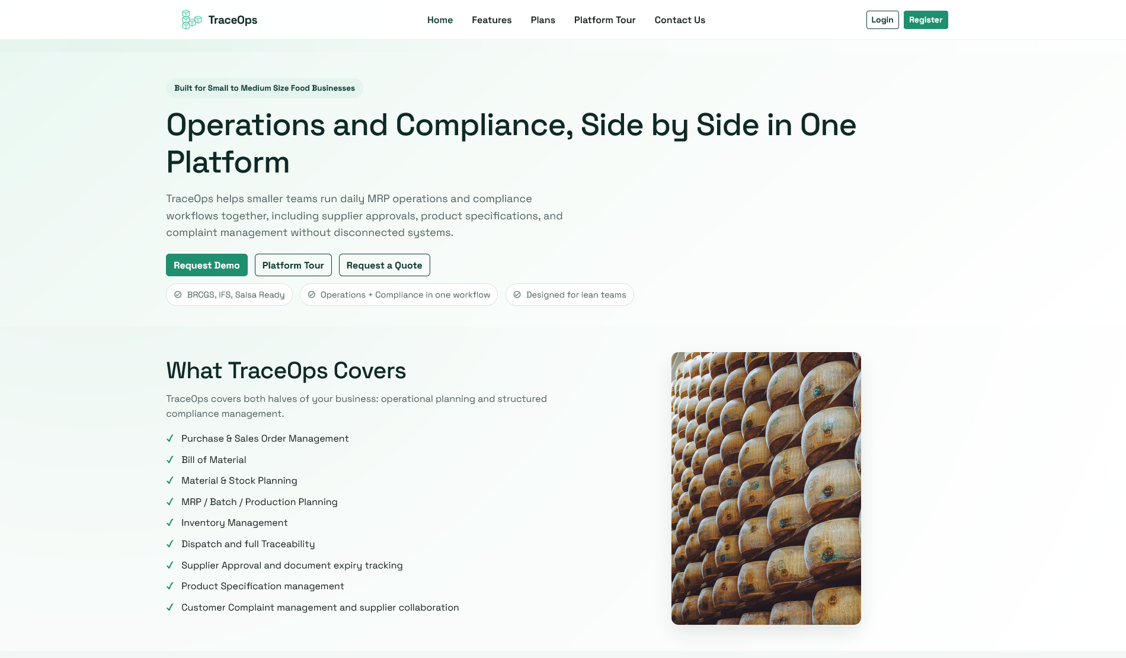Viewport: 1126px width, 658px height.
Task: Open the Features navigation item
Action: point(491,20)
